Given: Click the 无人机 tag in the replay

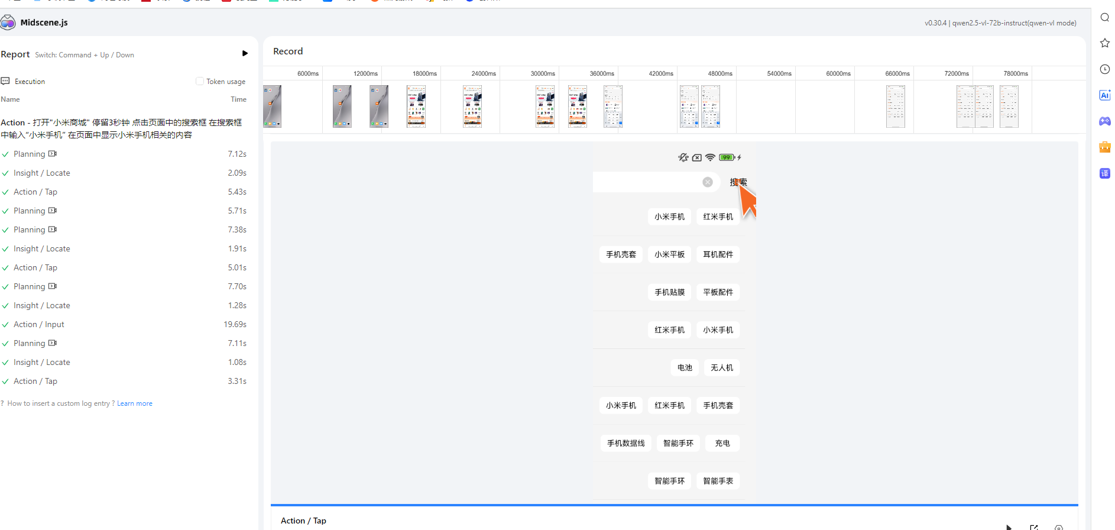Looking at the screenshot, I should coord(722,368).
